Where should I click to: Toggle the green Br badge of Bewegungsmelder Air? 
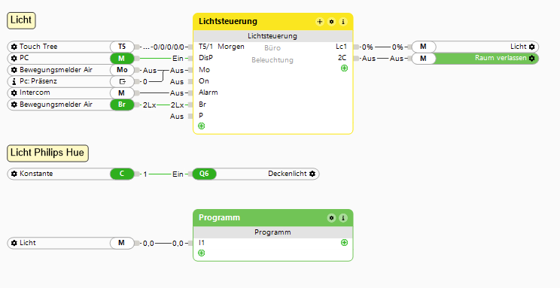point(122,105)
